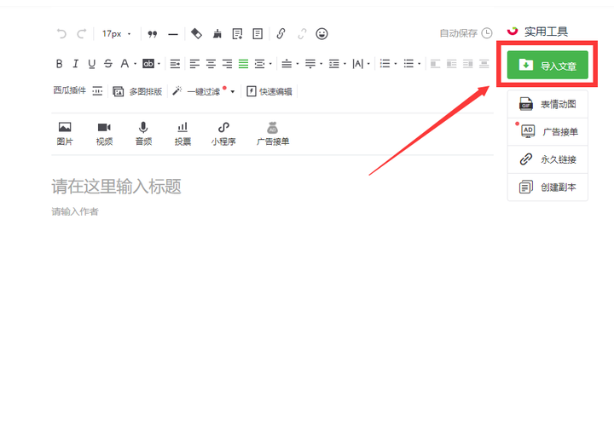Click the auto-save clock icon
614x427 pixels.
(487, 33)
